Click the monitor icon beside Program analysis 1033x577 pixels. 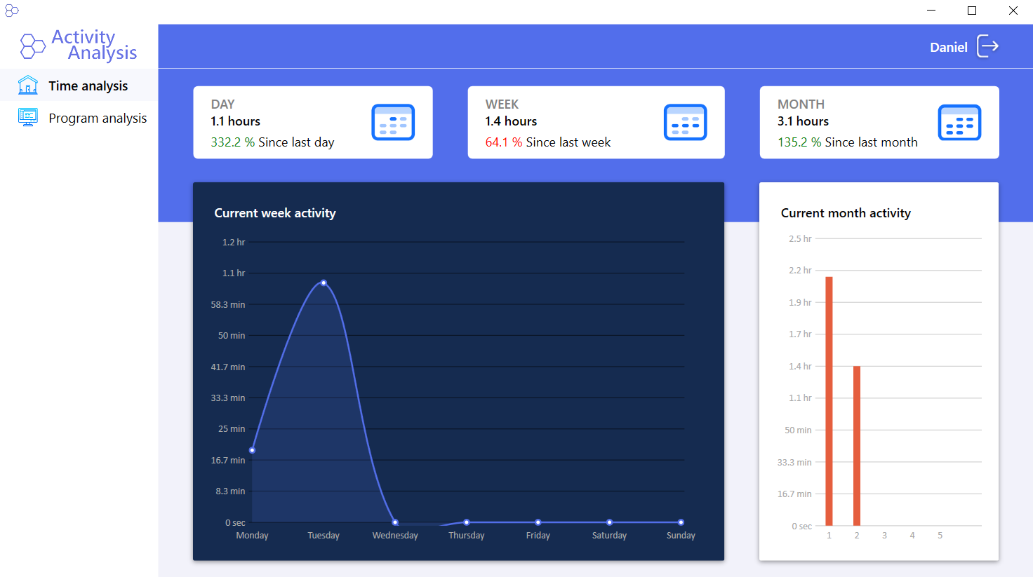coord(28,117)
